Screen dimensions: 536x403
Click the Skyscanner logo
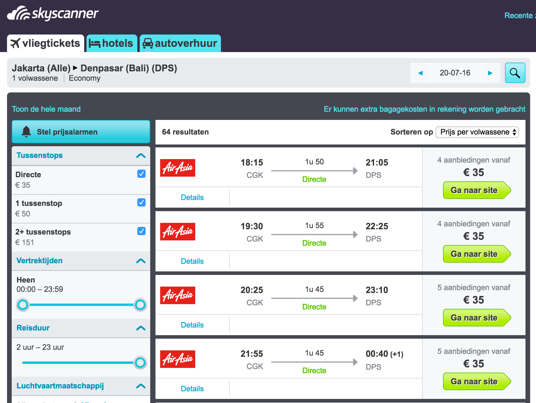53,13
